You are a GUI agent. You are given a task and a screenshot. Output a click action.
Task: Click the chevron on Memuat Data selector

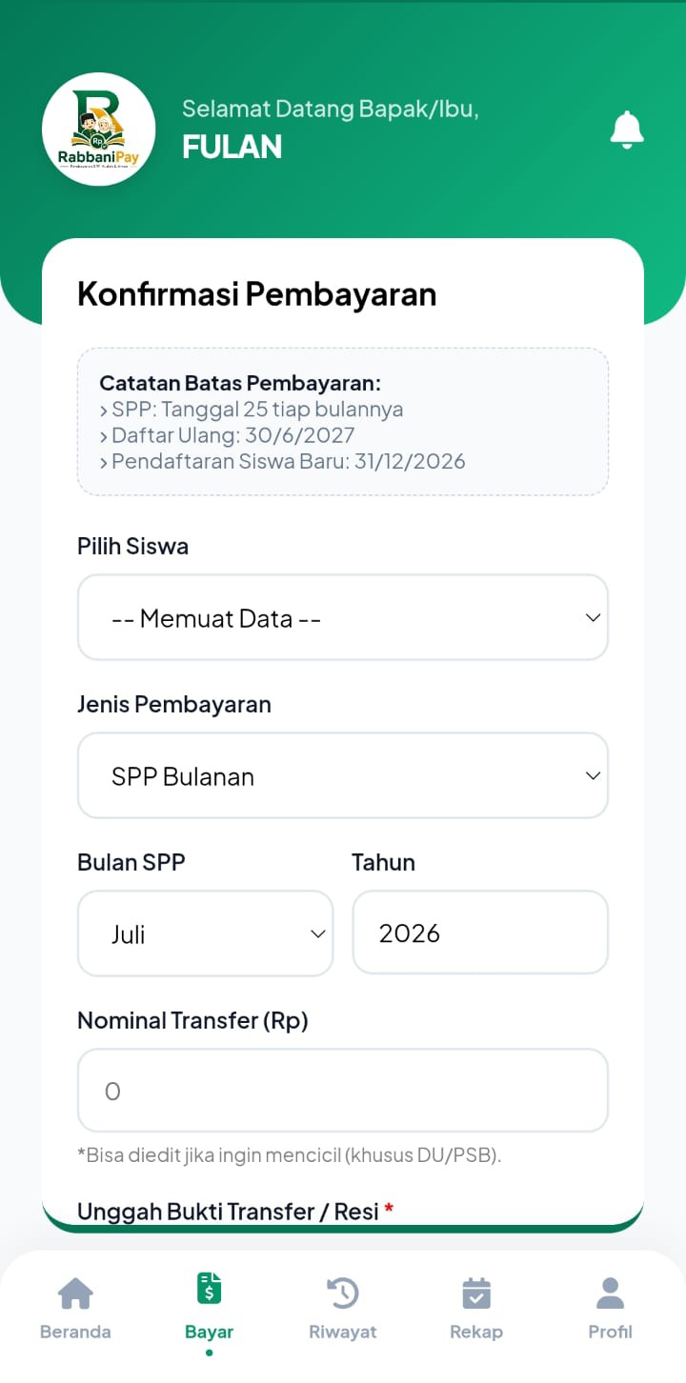coord(593,617)
